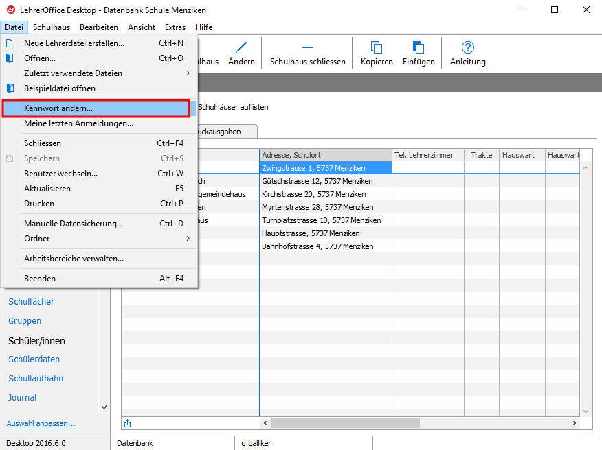Click the Ändern pencil icon
The width and height of the screenshot is (602, 450).
[x=241, y=47]
